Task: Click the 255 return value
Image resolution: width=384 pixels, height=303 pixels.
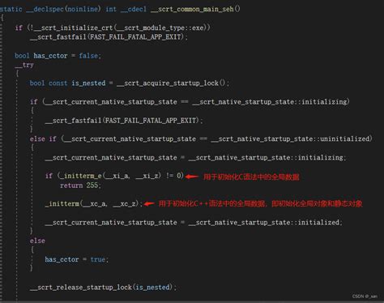Action: pyautogui.click(x=92, y=186)
